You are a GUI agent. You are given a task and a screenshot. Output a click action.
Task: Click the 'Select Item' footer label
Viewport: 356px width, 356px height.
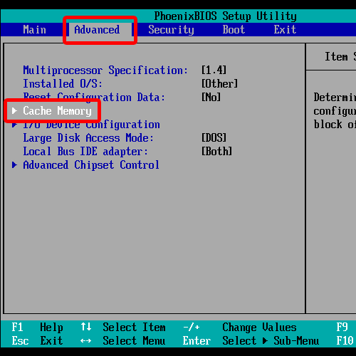(x=134, y=327)
